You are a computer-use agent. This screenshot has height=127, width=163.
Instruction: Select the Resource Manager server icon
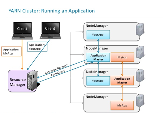32,80
